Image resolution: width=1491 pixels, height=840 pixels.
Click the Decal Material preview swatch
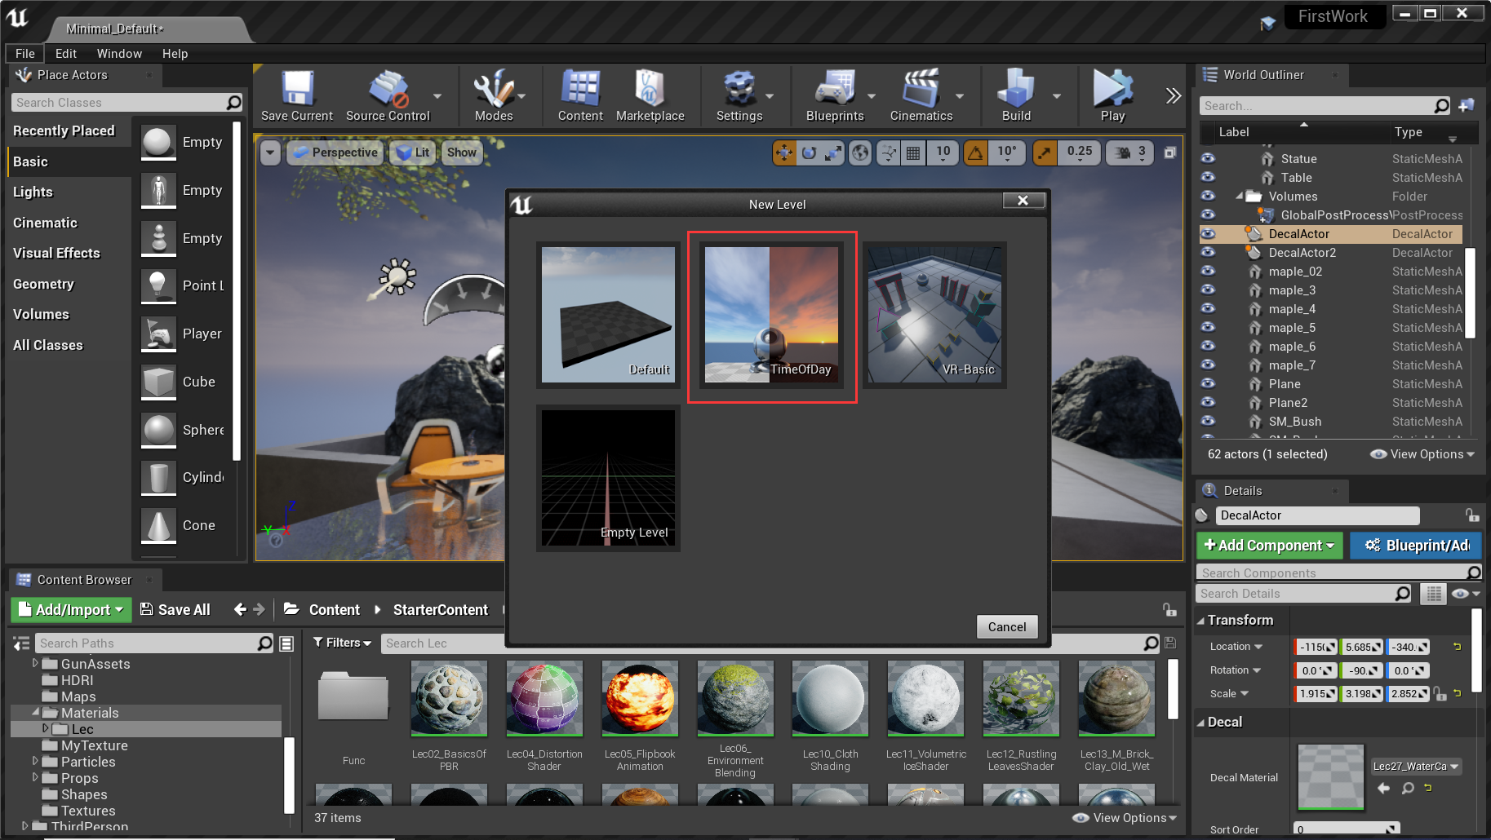pyautogui.click(x=1331, y=777)
